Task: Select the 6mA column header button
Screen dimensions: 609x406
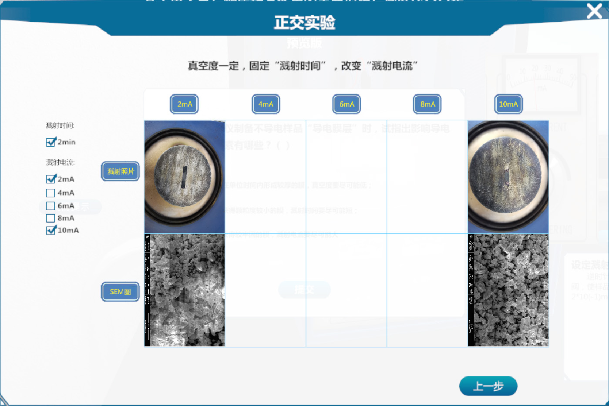Action: 347,104
